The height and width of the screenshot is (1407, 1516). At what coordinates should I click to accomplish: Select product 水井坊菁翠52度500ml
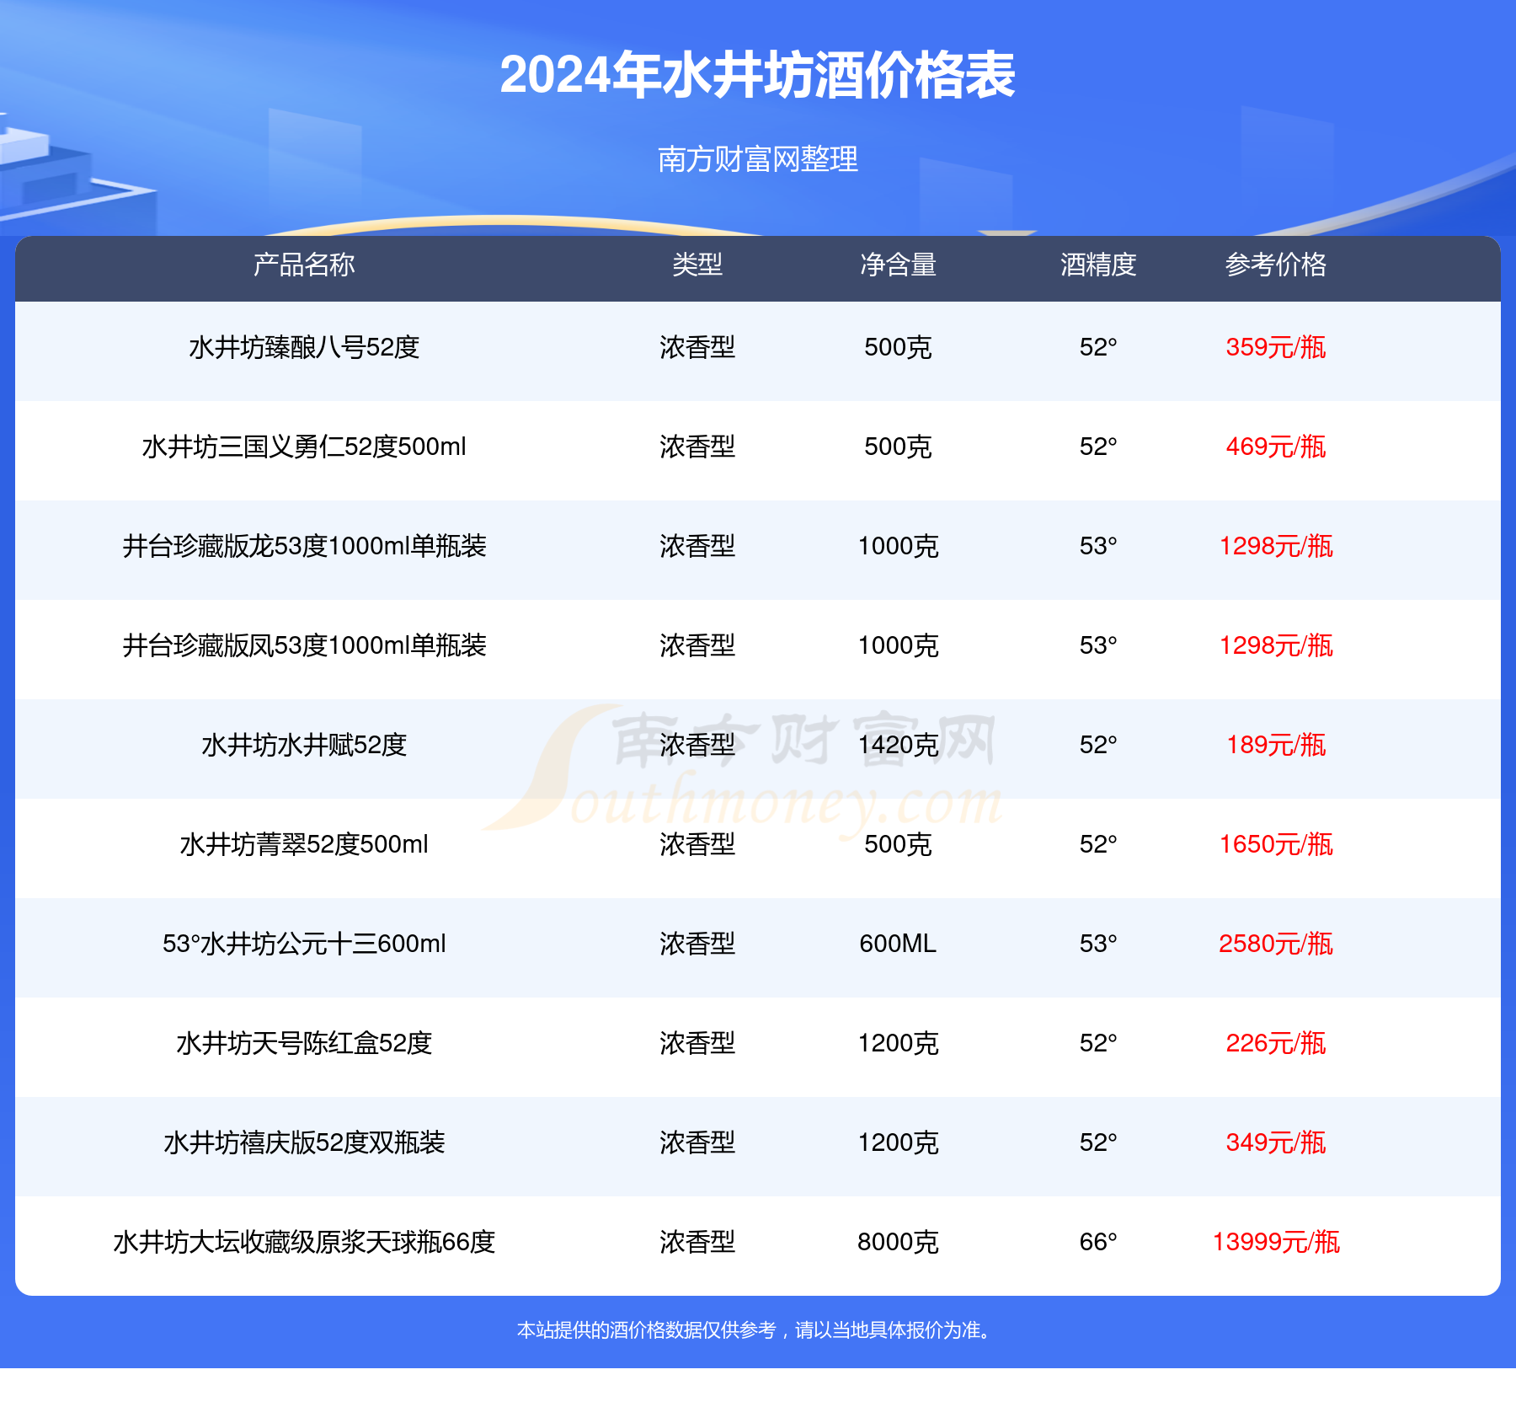pyautogui.click(x=304, y=844)
